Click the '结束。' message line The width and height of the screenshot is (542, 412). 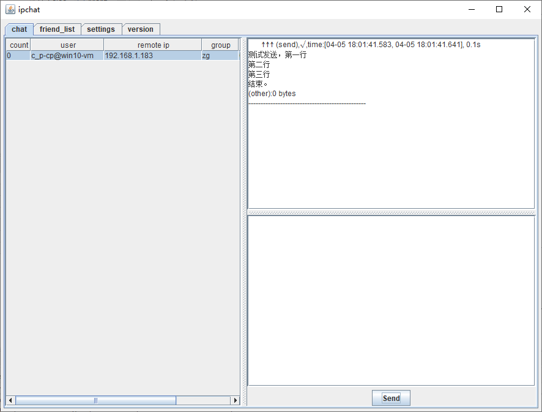click(258, 84)
